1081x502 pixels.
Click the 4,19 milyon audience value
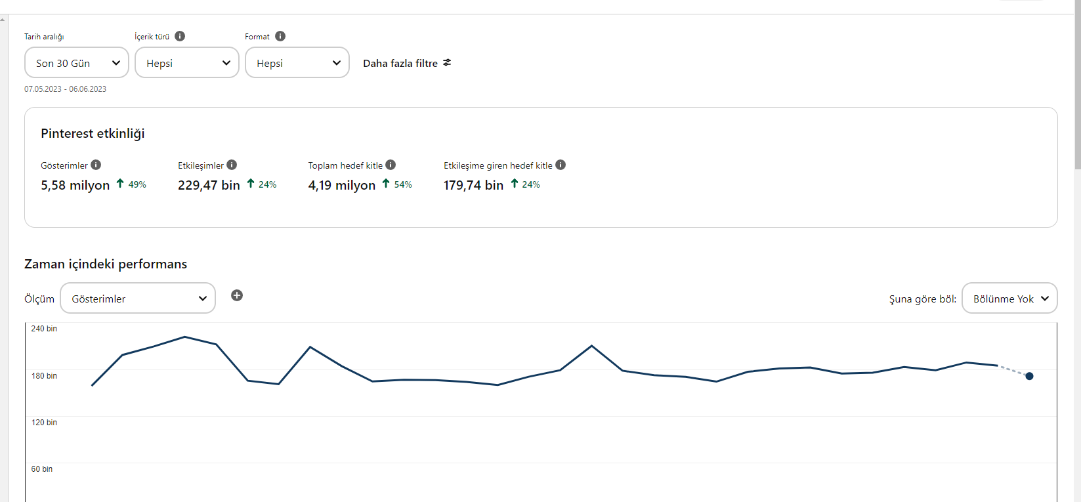click(x=342, y=185)
